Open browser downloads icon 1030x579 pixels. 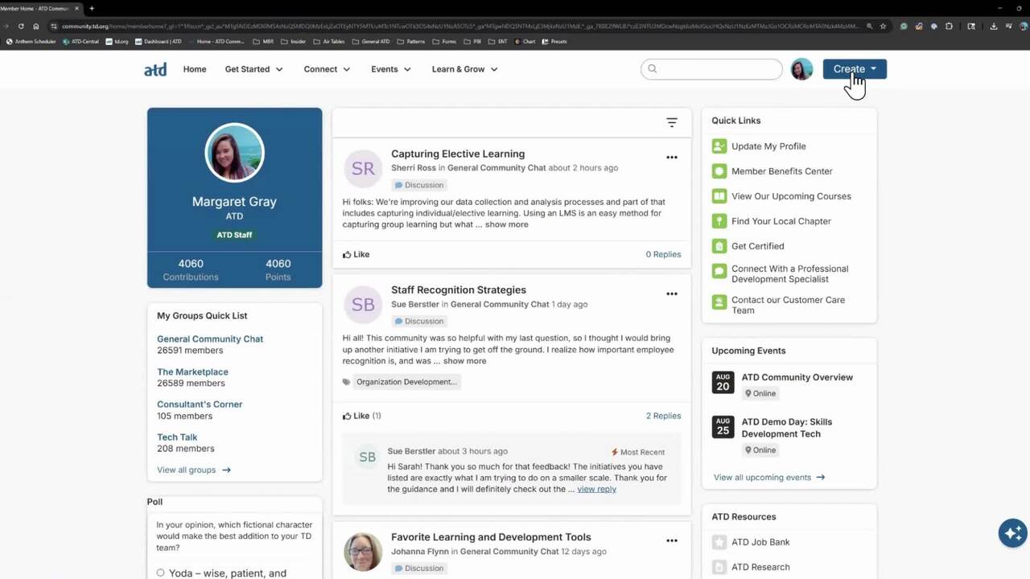994,26
